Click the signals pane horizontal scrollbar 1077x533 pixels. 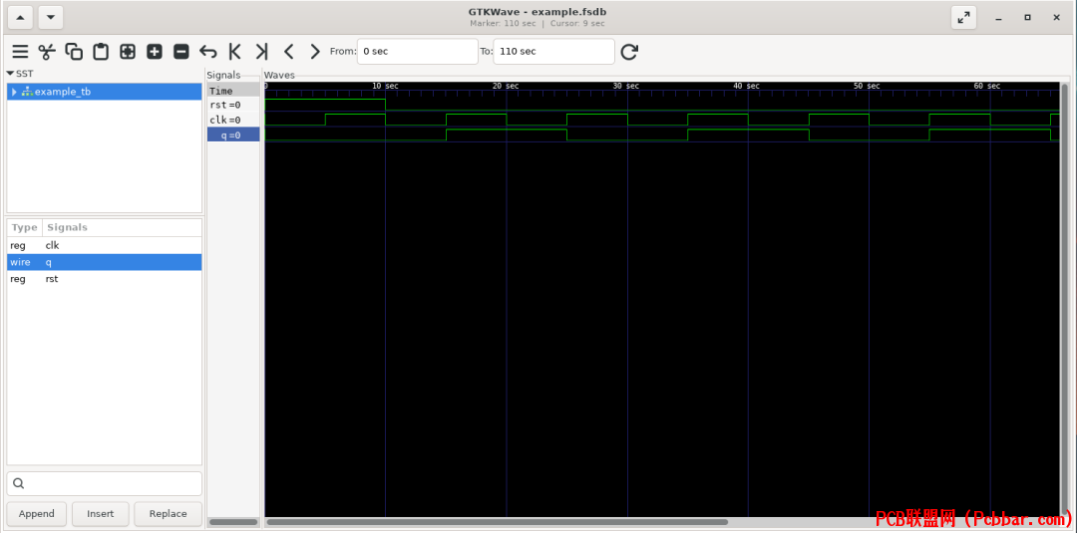(232, 522)
